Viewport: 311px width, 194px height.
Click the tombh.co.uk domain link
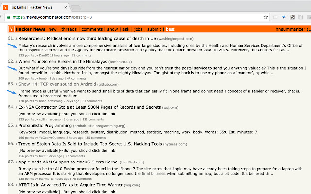point(120,62)
